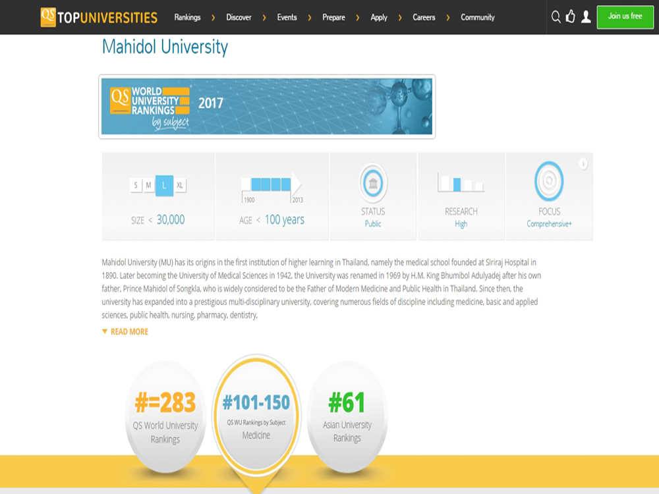Click the QS TopUniversities logo
The width and height of the screenshot is (659, 494).
(x=99, y=17)
